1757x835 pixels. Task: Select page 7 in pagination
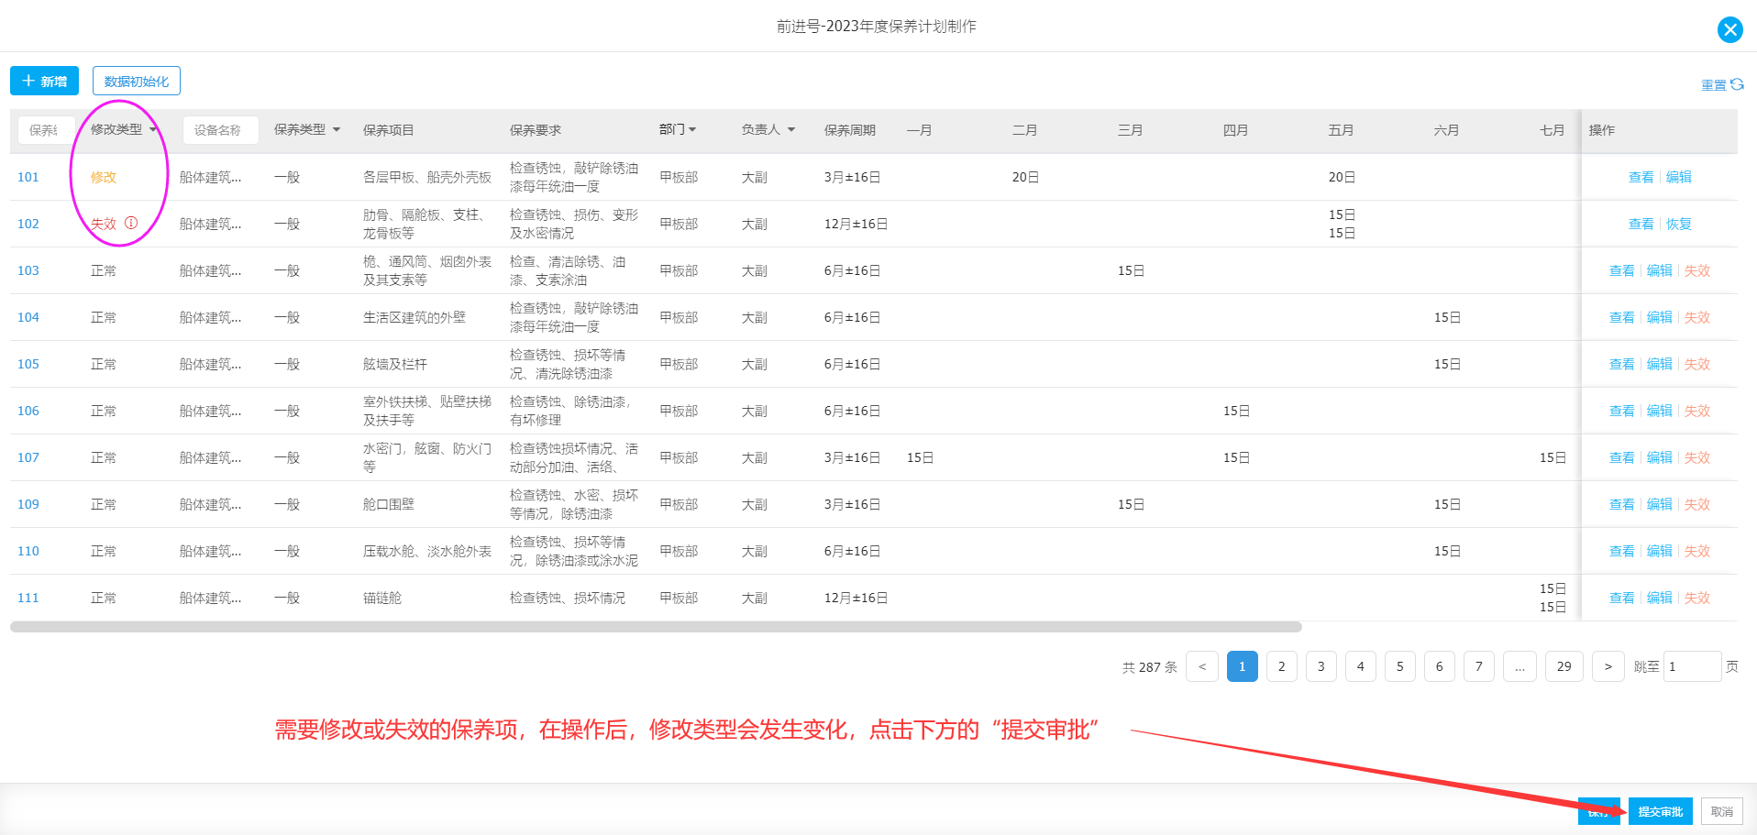pos(1478,666)
